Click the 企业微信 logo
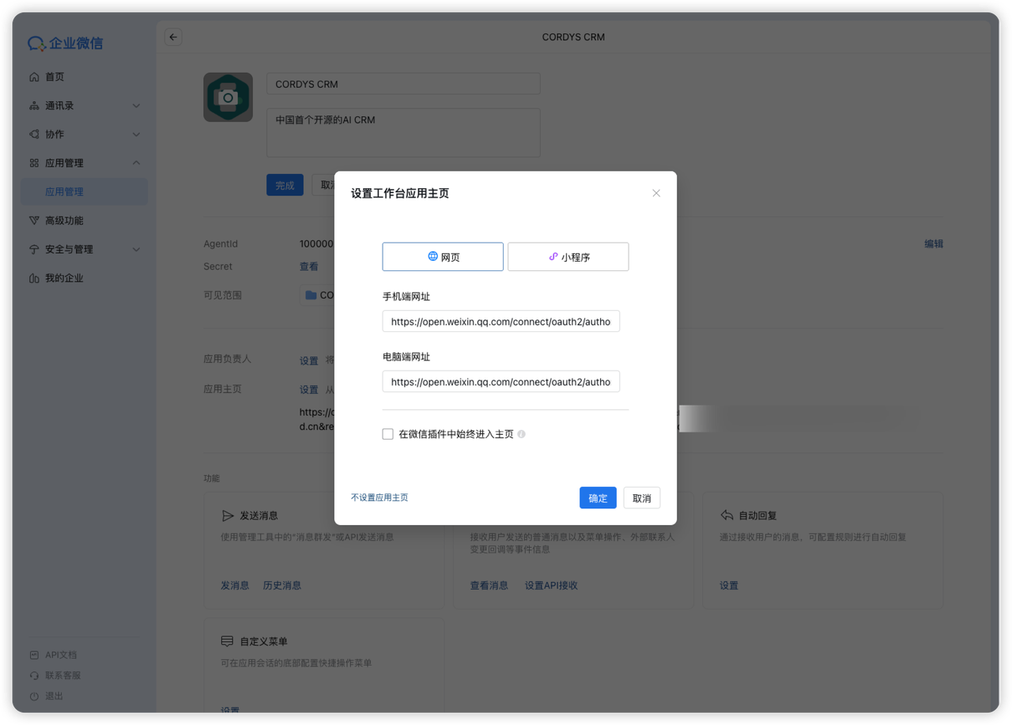Viewport: 1012px width, 725px height. 66,43
